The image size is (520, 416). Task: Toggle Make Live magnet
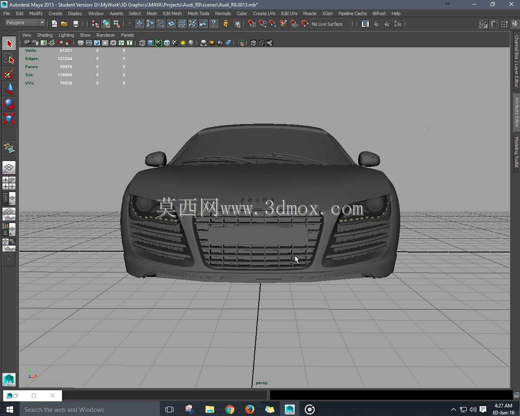click(x=305, y=24)
